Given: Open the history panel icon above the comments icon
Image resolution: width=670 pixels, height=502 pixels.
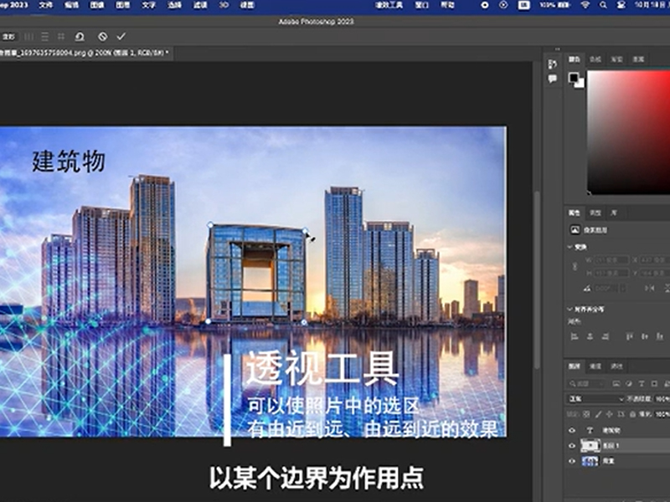Looking at the screenshot, I should [x=552, y=64].
